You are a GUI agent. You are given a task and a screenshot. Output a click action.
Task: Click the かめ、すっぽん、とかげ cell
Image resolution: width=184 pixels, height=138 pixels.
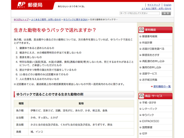[81, 118]
